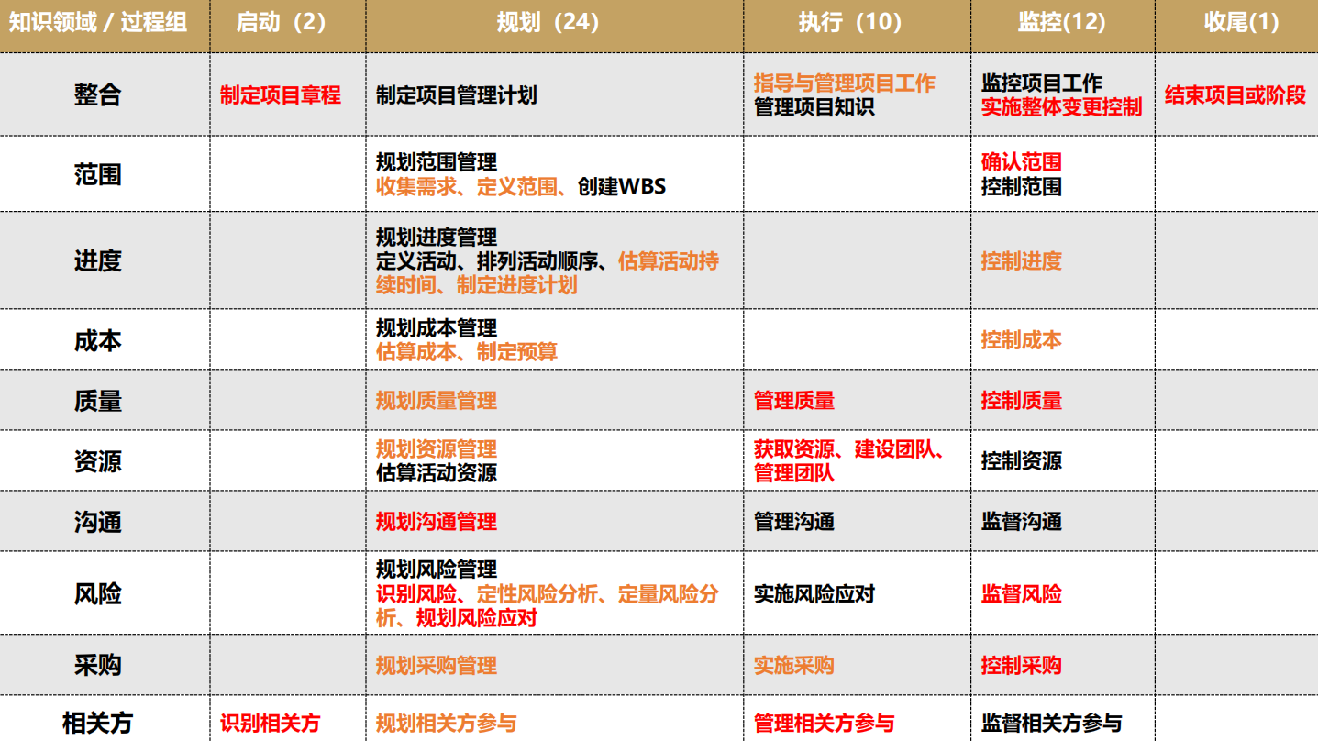Select the text '规划成本管理'
The height and width of the screenshot is (741, 1318).
click(x=436, y=328)
